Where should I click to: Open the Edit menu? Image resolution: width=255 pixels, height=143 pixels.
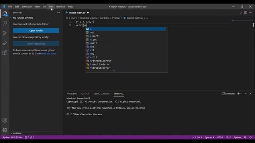[17, 7]
